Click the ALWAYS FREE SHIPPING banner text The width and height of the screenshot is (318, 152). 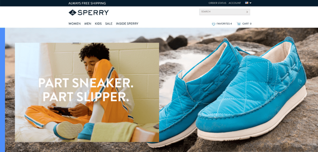87,3
